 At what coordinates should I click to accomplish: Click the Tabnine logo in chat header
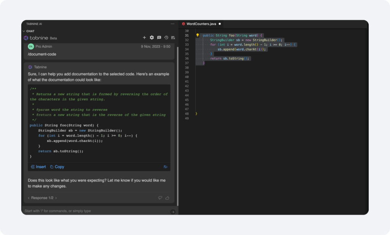coord(26,38)
